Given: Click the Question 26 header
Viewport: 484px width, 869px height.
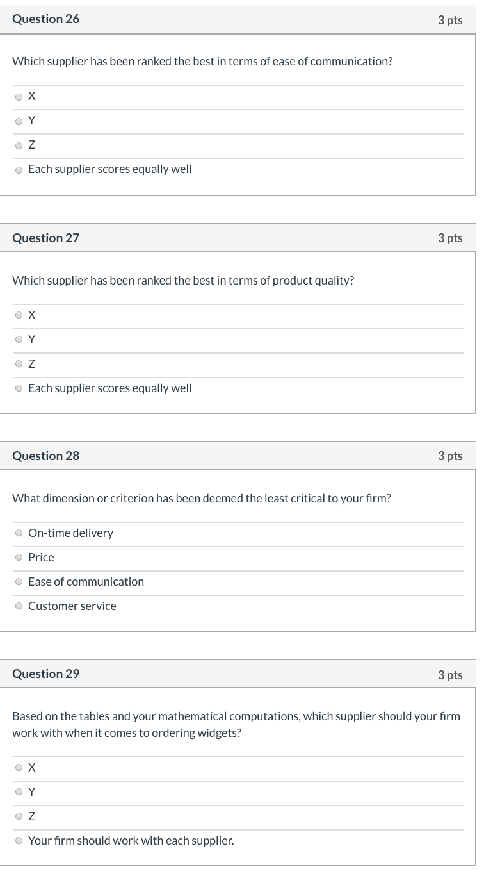Looking at the screenshot, I should [45, 19].
